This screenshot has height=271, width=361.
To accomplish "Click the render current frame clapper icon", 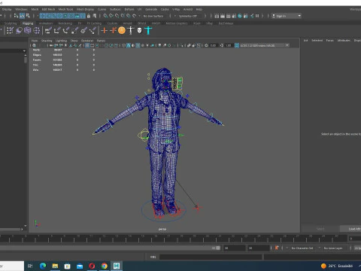I will (223, 16).
